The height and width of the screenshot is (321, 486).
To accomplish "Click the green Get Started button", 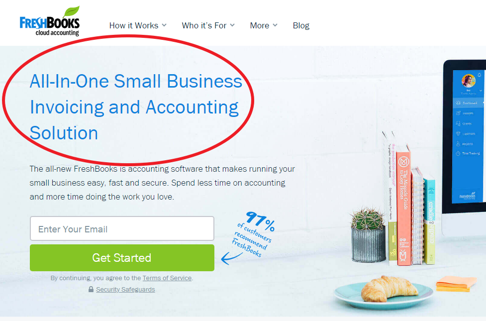I will 122,258.
